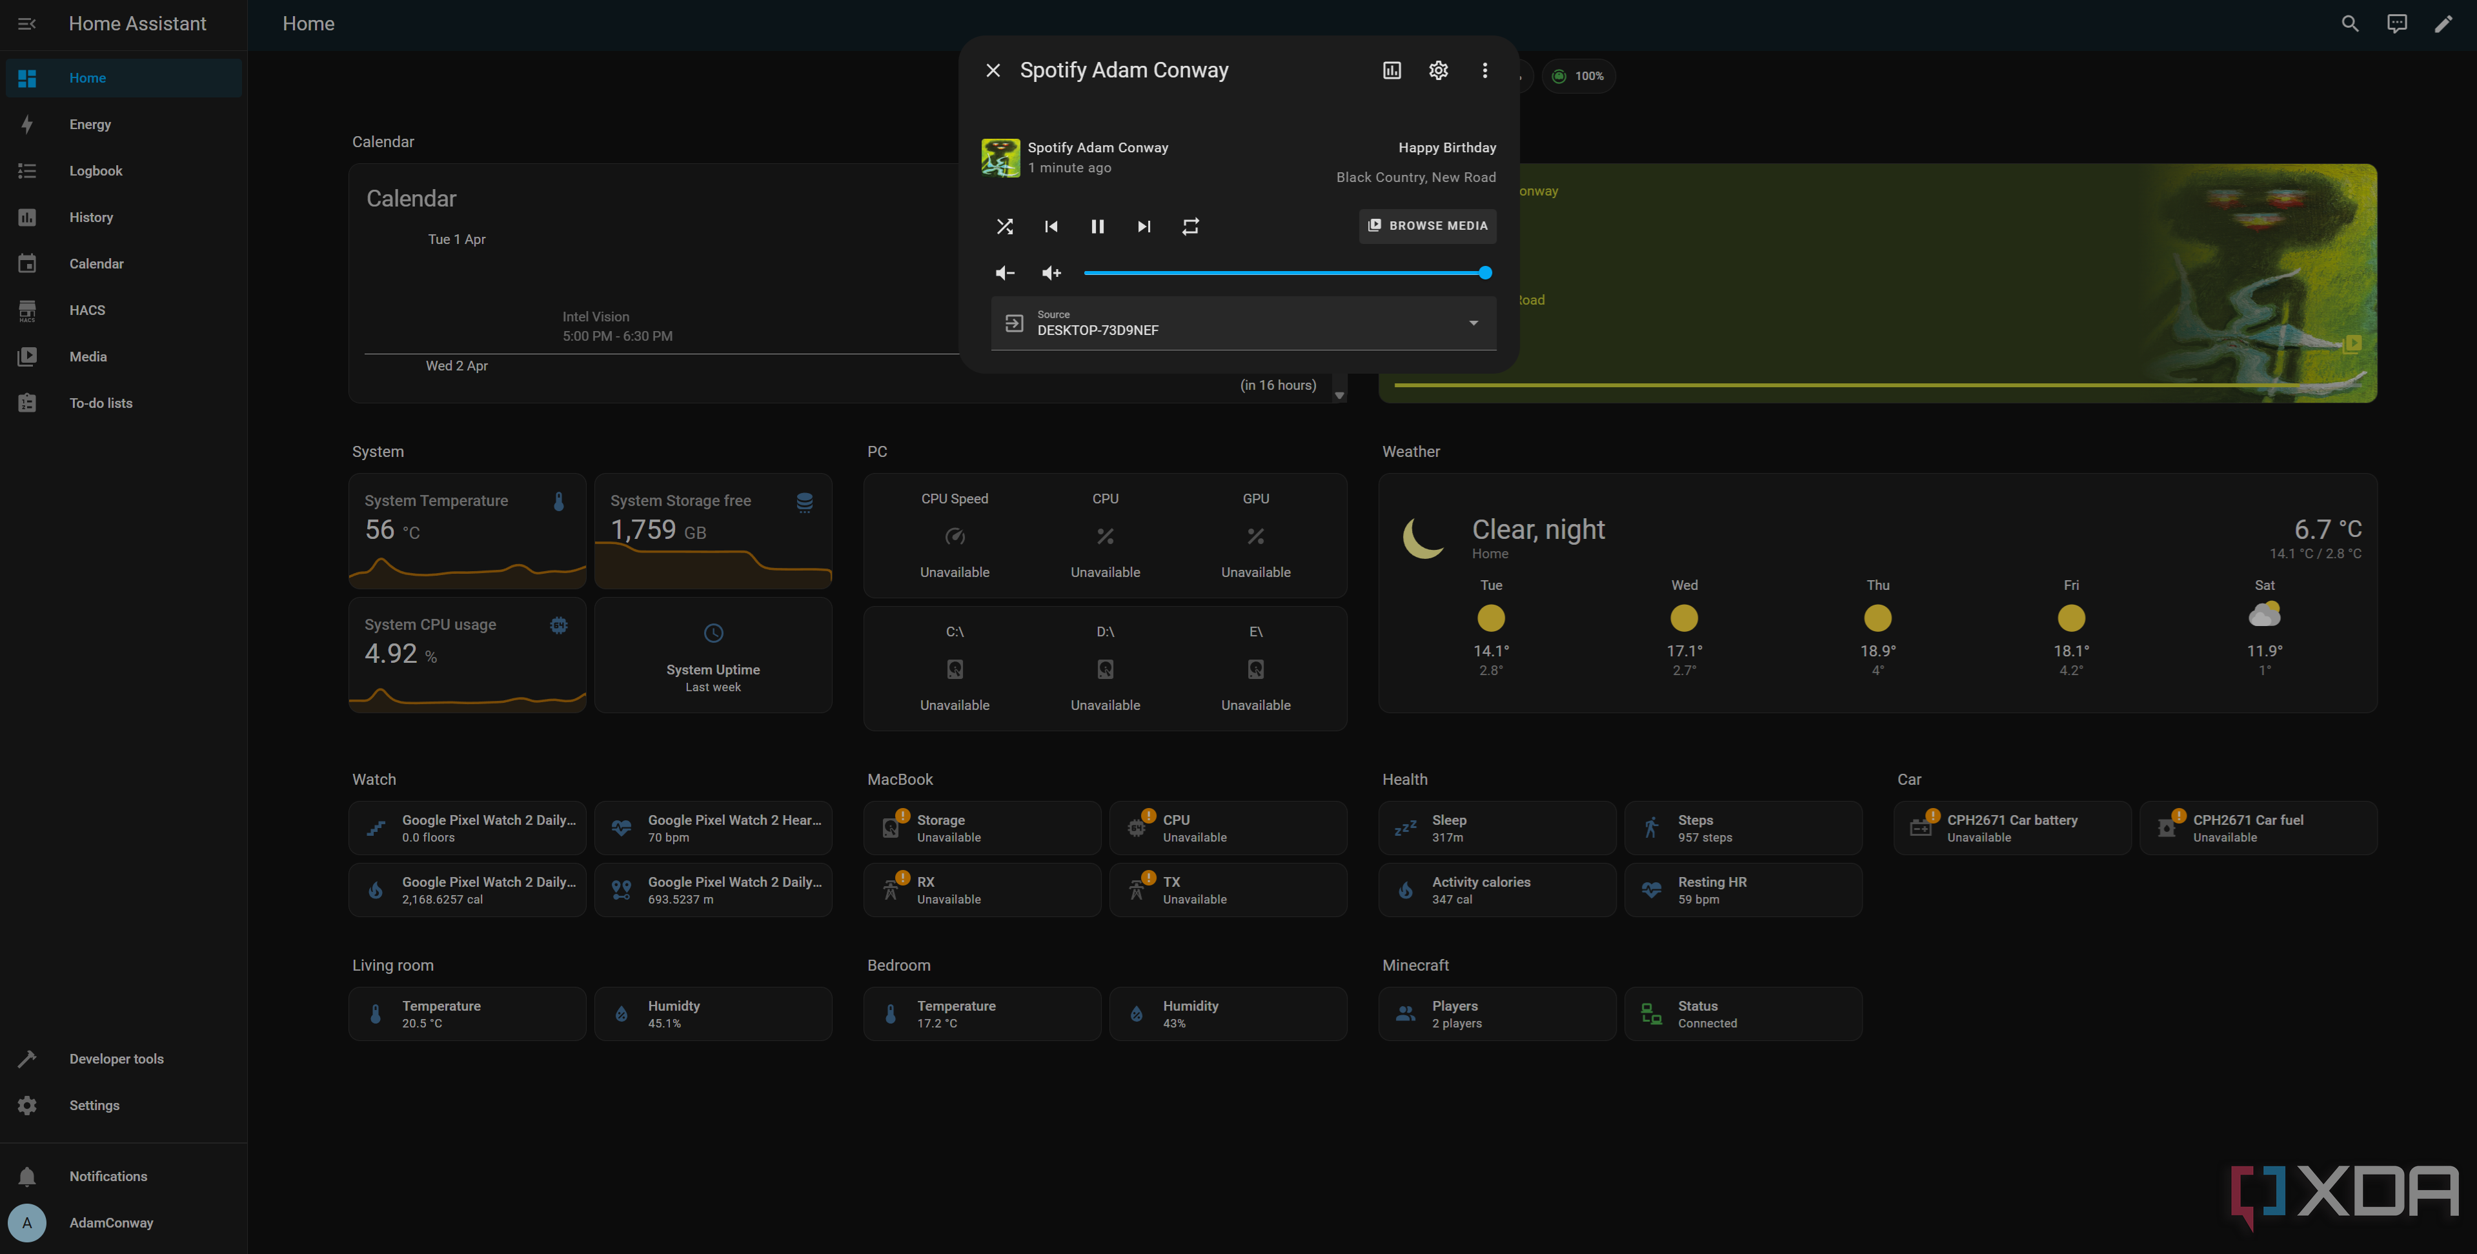Click CPH2671 Car battery icon
Image resolution: width=2477 pixels, height=1254 pixels.
point(1920,828)
